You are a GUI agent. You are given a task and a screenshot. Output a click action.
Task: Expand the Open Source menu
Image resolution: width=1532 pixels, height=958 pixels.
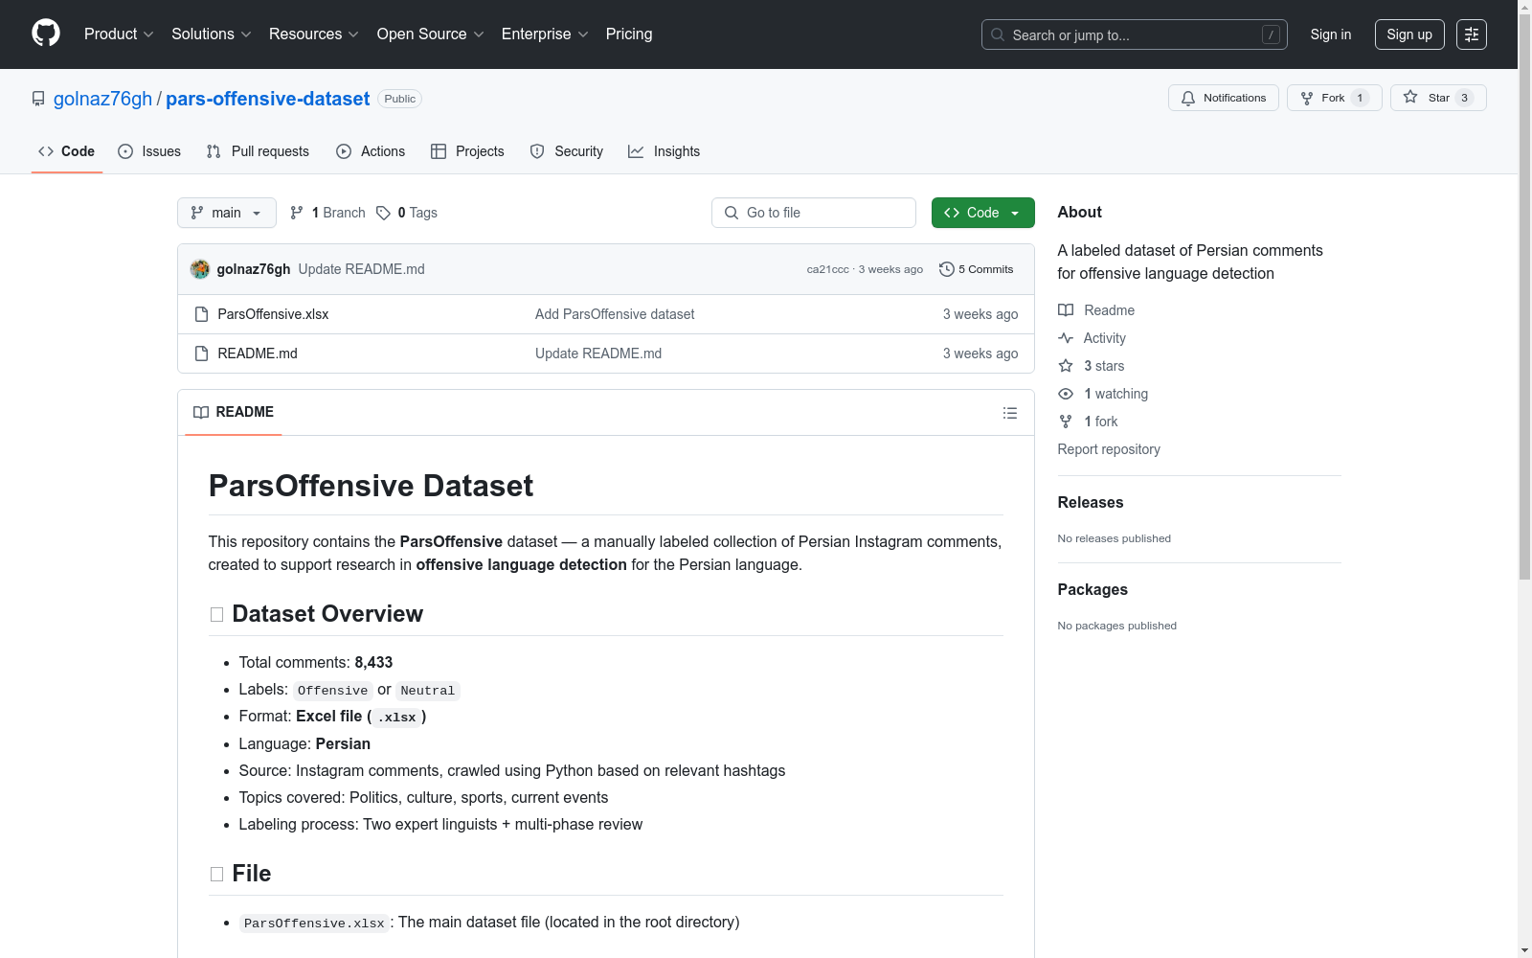[431, 34]
